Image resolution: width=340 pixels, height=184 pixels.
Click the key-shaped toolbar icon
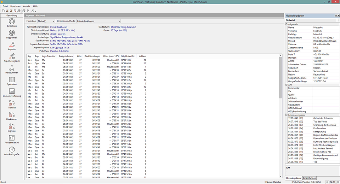[28, 11]
